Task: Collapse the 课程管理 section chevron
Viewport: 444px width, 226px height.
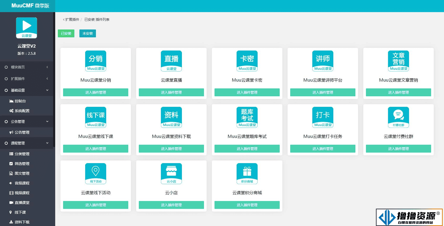Action: pyautogui.click(x=47, y=143)
